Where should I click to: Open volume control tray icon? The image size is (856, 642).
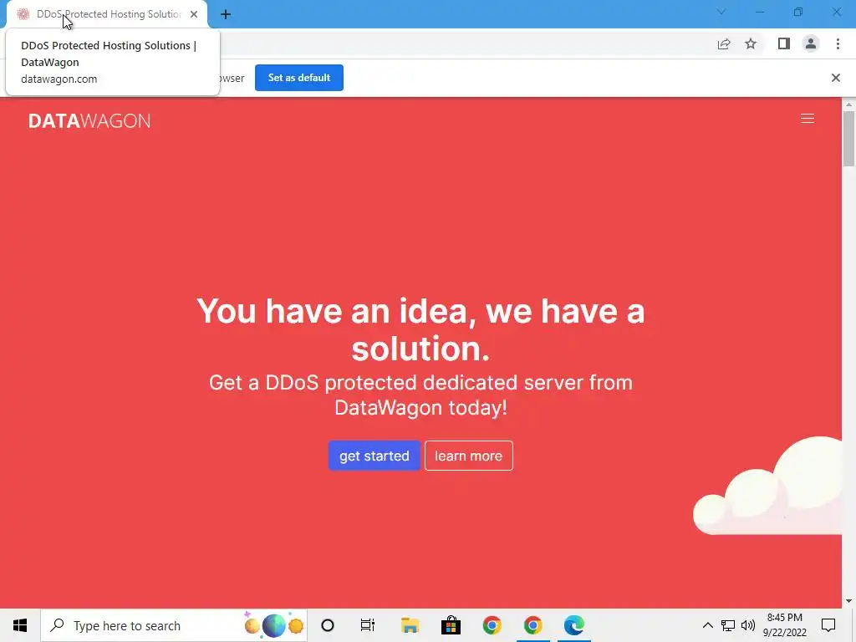(x=748, y=625)
